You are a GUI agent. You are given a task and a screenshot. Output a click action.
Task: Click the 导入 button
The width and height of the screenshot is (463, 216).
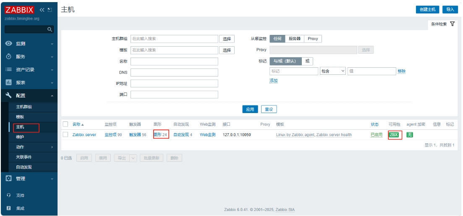coord(450,10)
